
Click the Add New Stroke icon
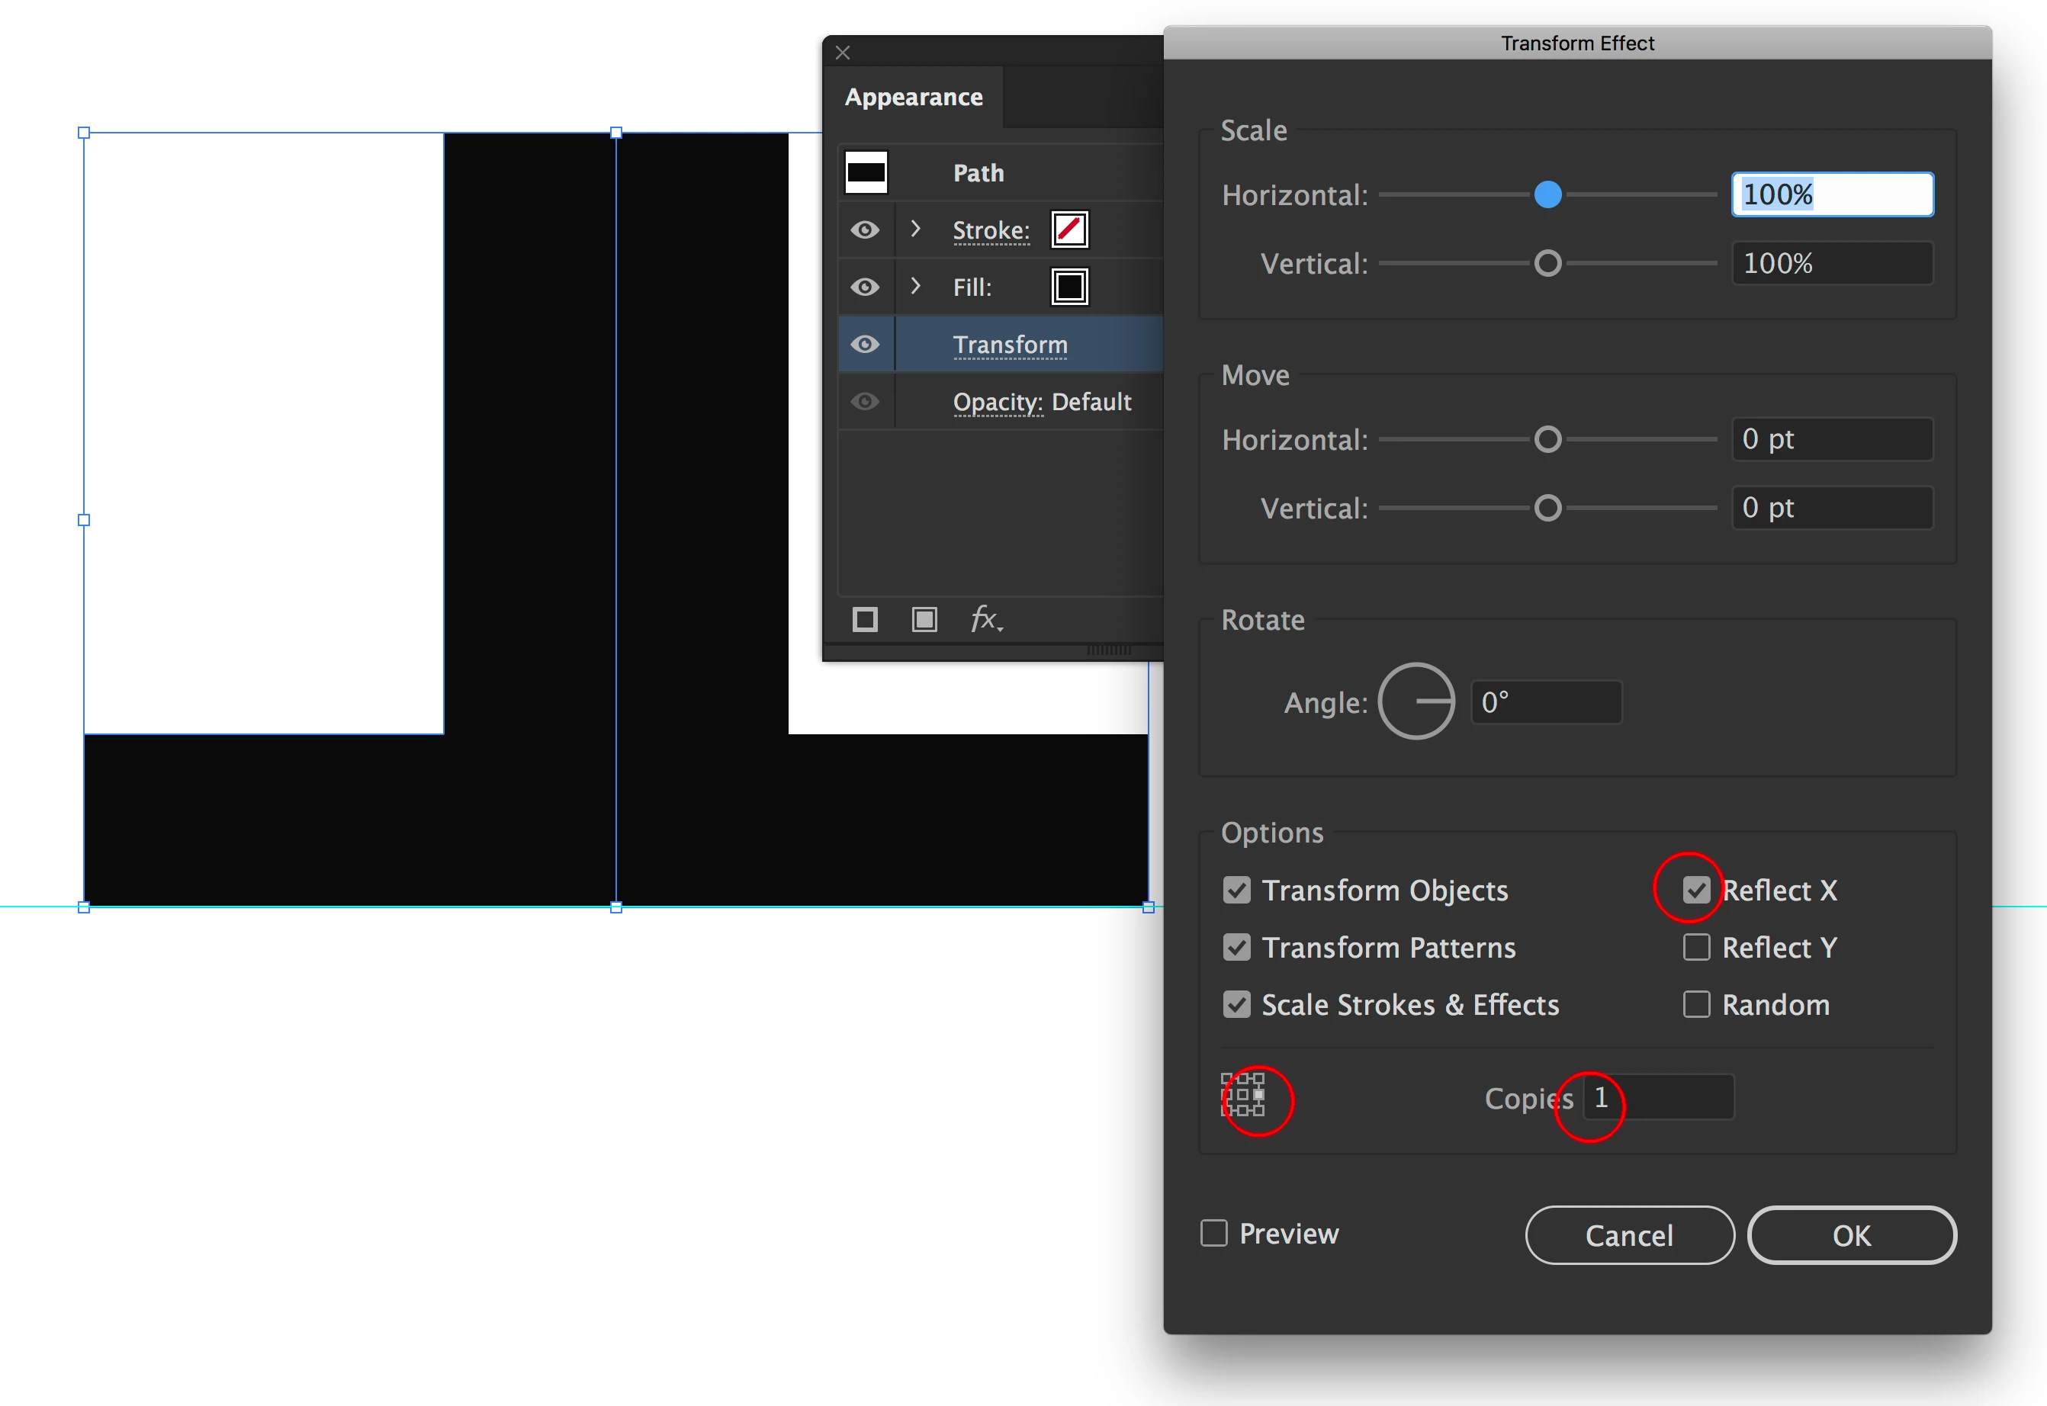coord(864,619)
